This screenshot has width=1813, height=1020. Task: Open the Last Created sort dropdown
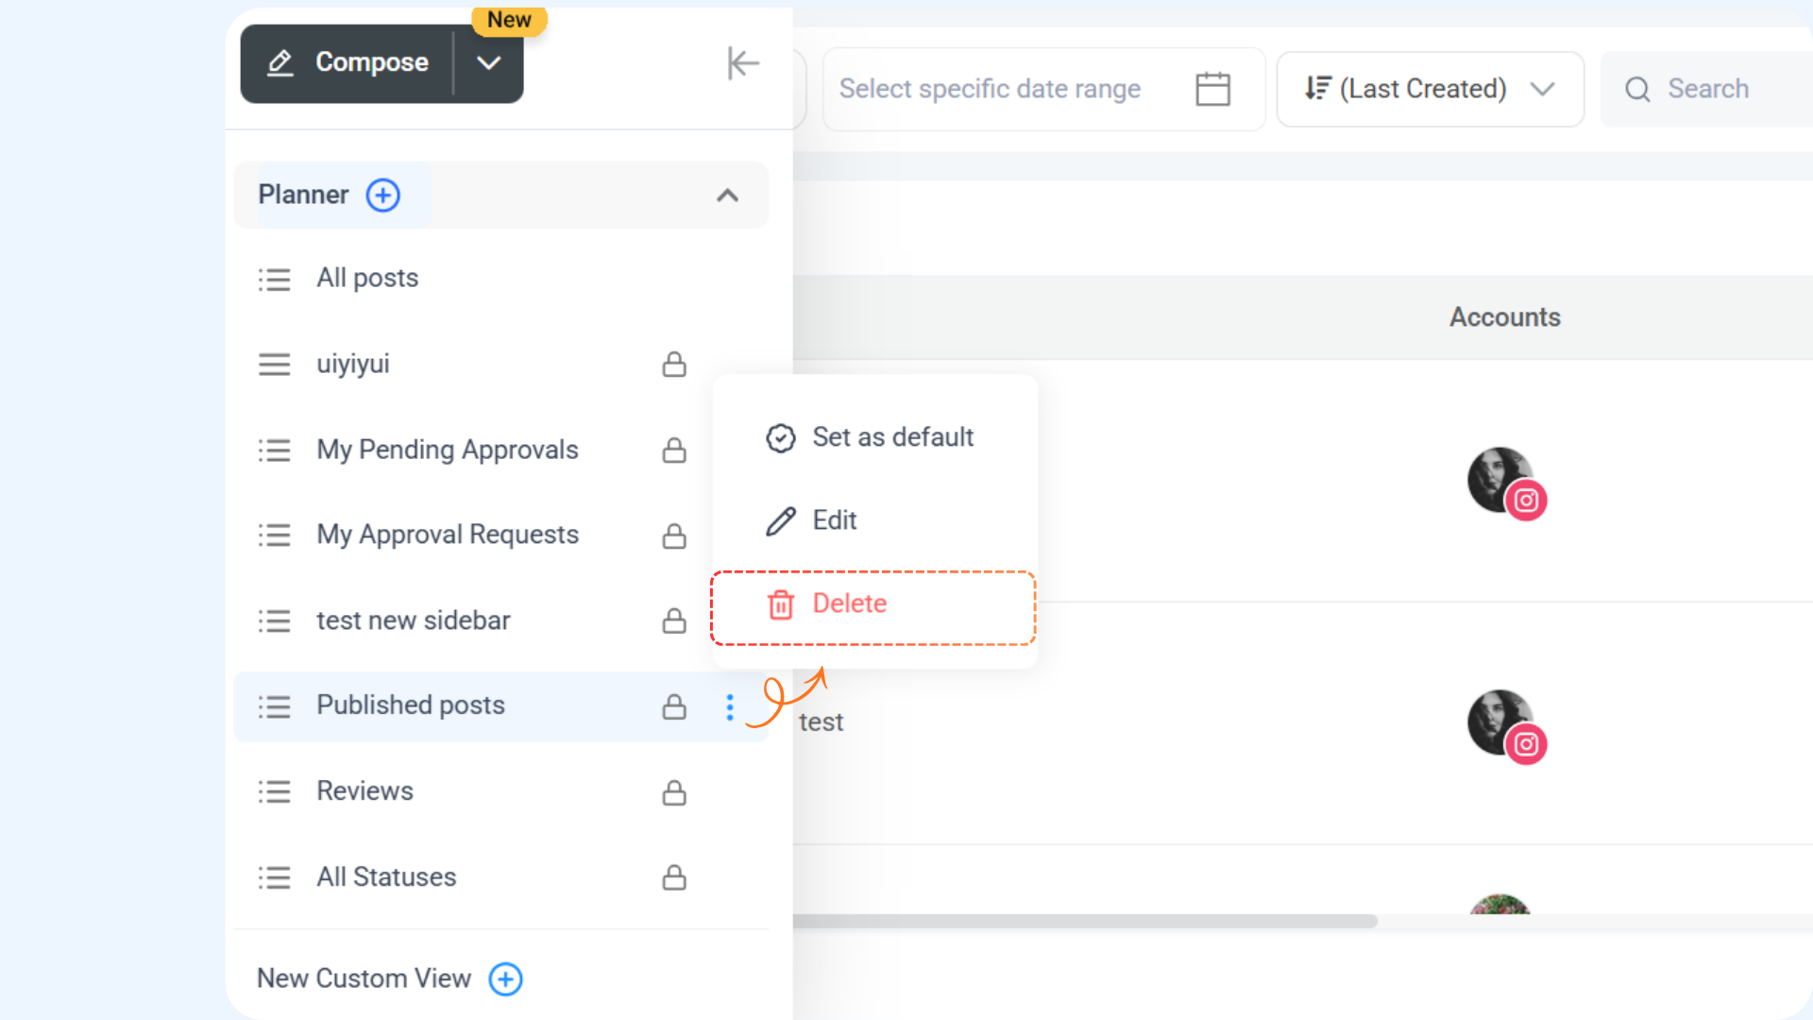tap(1429, 89)
